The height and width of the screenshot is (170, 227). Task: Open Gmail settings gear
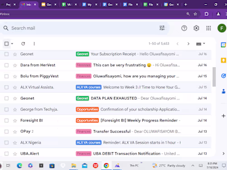(196, 28)
